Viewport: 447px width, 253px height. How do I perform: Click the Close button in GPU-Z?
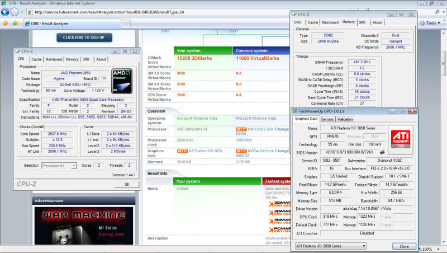pyautogui.click(x=404, y=246)
